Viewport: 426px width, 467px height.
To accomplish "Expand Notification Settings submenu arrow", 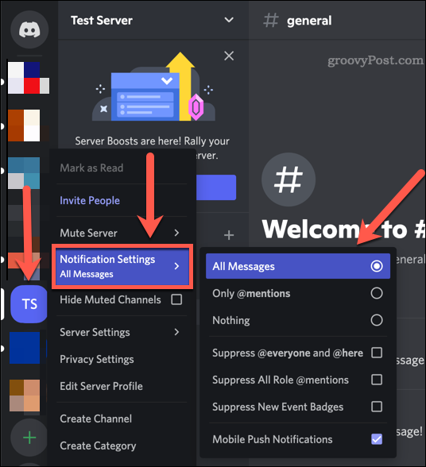I will pyautogui.click(x=176, y=266).
